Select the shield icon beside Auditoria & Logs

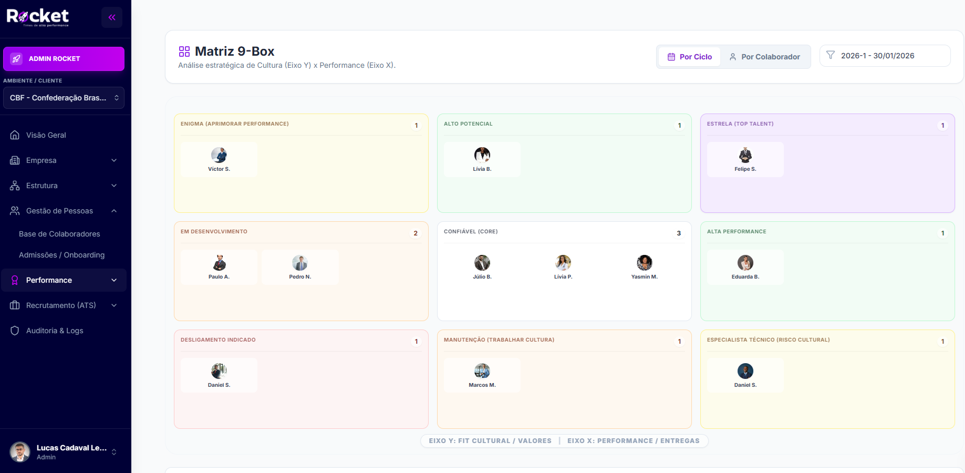[15, 331]
